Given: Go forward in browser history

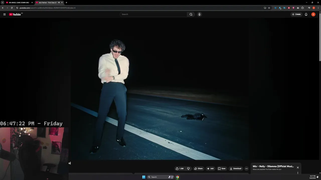Looking at the screenshot, I should tap(7, 8).
